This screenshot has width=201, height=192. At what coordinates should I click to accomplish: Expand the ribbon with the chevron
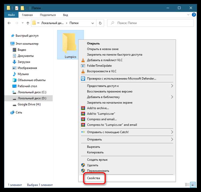click(x=188, y=15)
